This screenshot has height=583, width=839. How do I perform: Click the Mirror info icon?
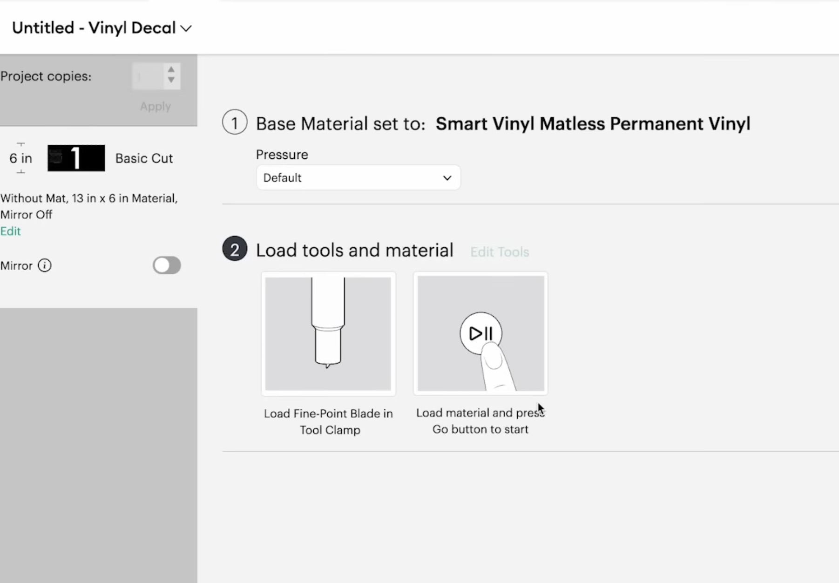(x=44, y=265)
